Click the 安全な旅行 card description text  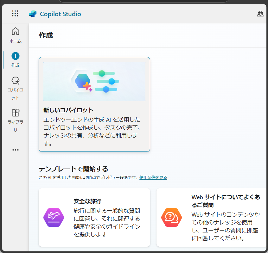[107, 223]
